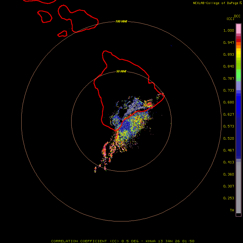
Task: Click the DCC product label above legend
Action: 237,16
